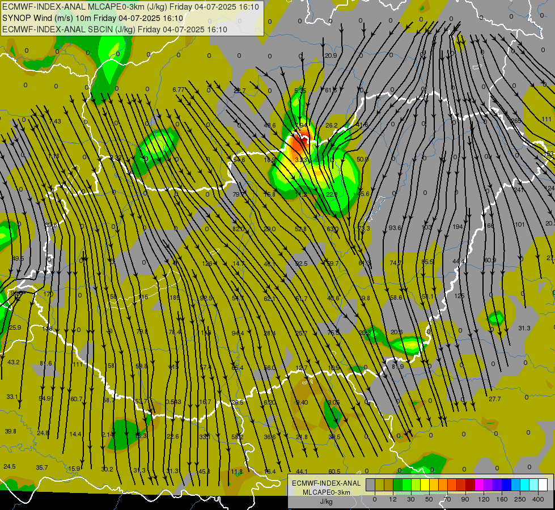Click the '39.8' value on the map
Image resolution: width=555 pixels, height=510 pixels.
[x=11, y=431]
